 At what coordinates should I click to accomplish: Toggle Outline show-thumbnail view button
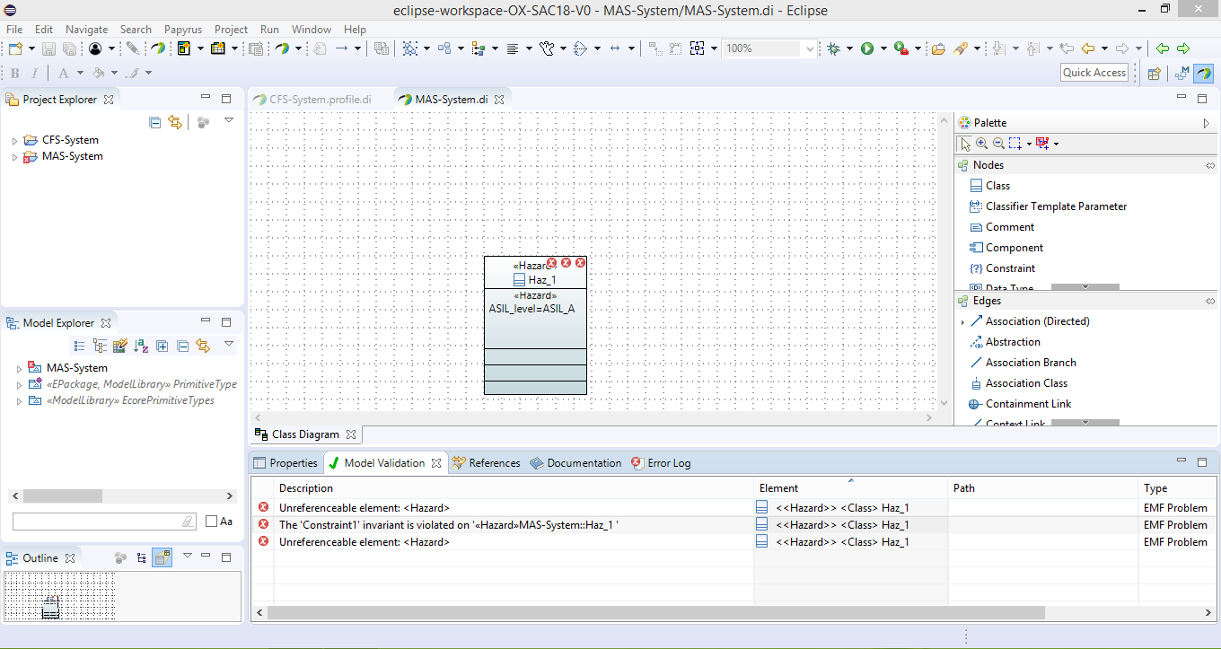coord(163,557)
